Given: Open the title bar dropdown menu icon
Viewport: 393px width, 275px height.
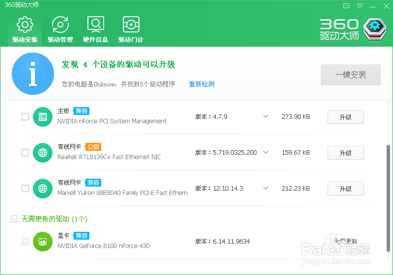Looking at the screenshot, I should coord(360,6).
